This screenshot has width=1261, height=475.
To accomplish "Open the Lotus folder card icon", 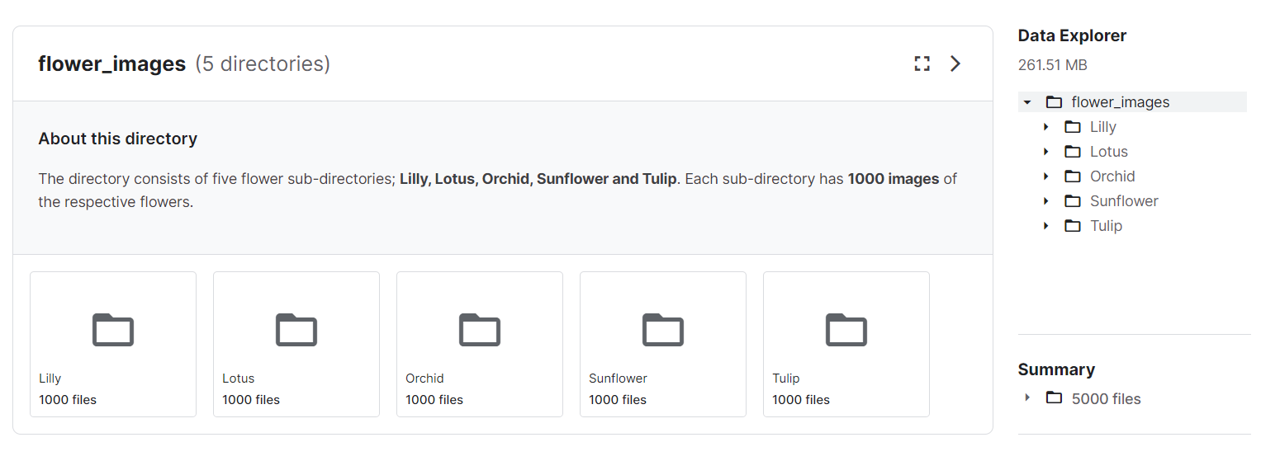I will pyautogui.click(x=296, y=330).
